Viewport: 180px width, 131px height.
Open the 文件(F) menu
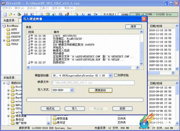pyautogui.click(x=7, y=8)
